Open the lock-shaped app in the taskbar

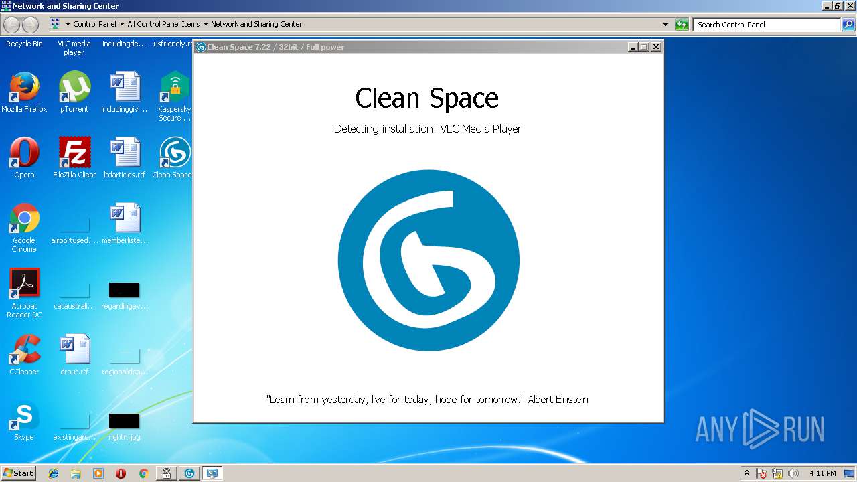(x=167, y=473)
